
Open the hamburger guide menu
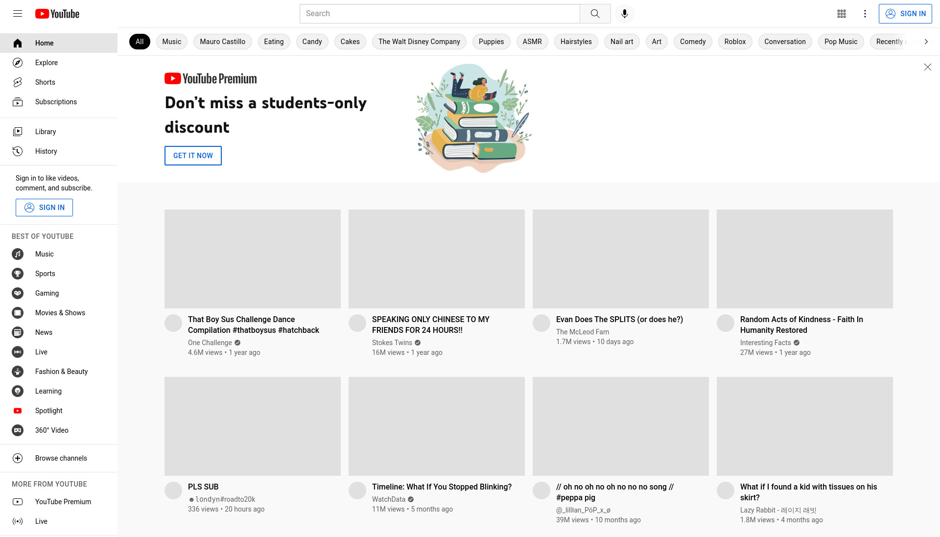coord(18,14)
